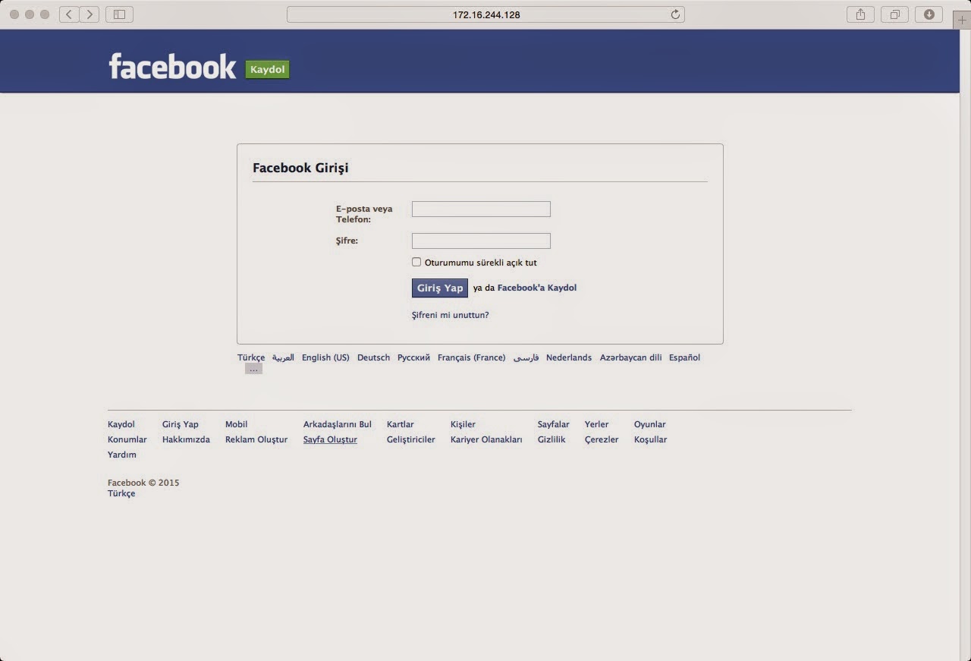Viewport: 971px width, 661px height.
Task: Open Sayfa Oluştur footer link
Action: [x=330, y=439]
